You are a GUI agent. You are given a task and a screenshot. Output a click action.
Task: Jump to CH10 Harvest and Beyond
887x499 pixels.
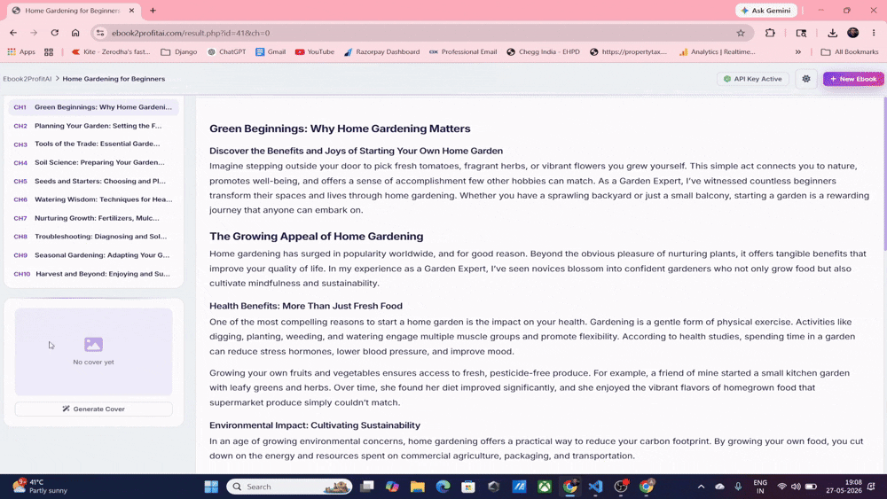point(93,274)
